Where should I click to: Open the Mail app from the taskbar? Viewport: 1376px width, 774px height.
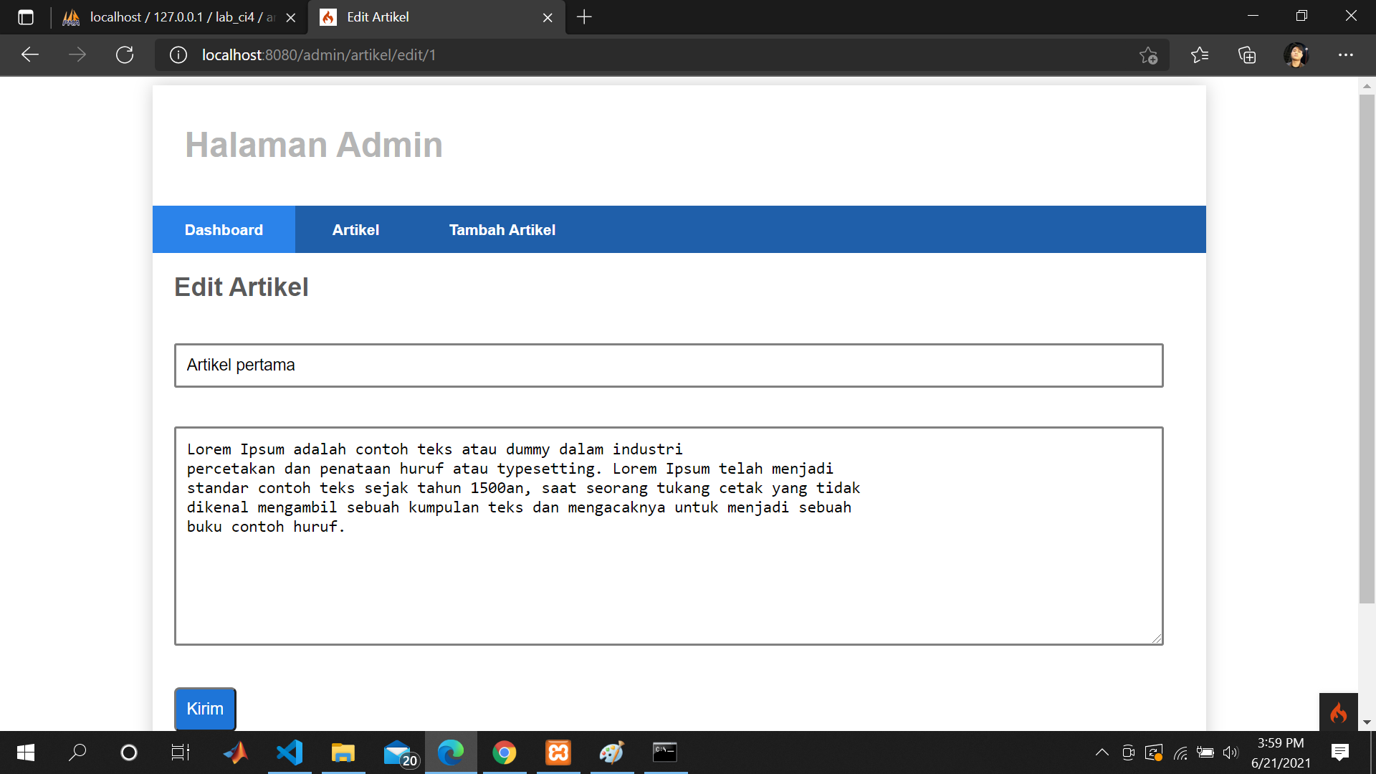pos(397,752)
